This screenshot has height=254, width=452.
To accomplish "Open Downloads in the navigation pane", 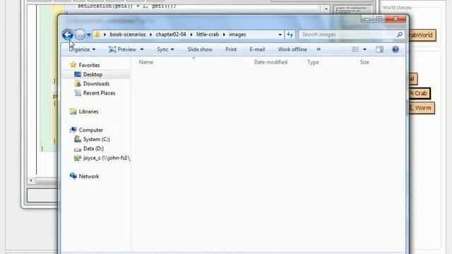I will click(96, 83).
